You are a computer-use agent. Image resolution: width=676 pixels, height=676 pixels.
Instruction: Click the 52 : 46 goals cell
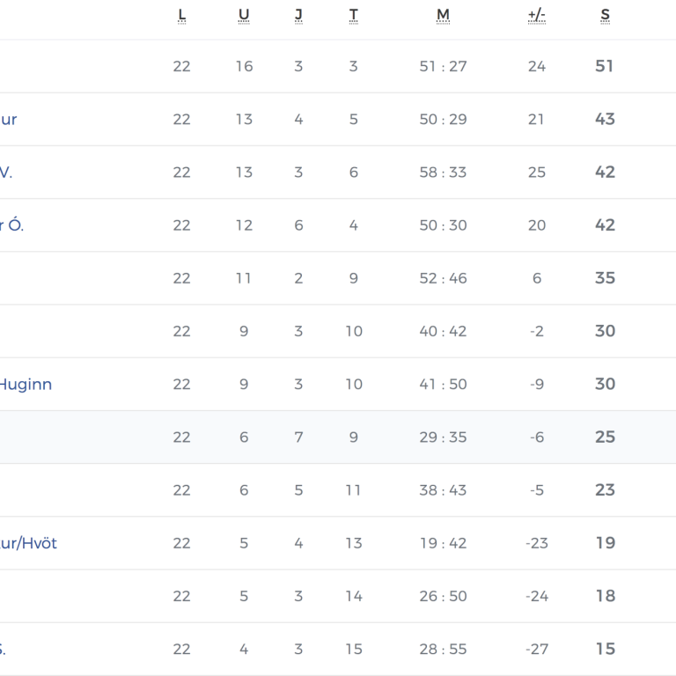(443, 278)
